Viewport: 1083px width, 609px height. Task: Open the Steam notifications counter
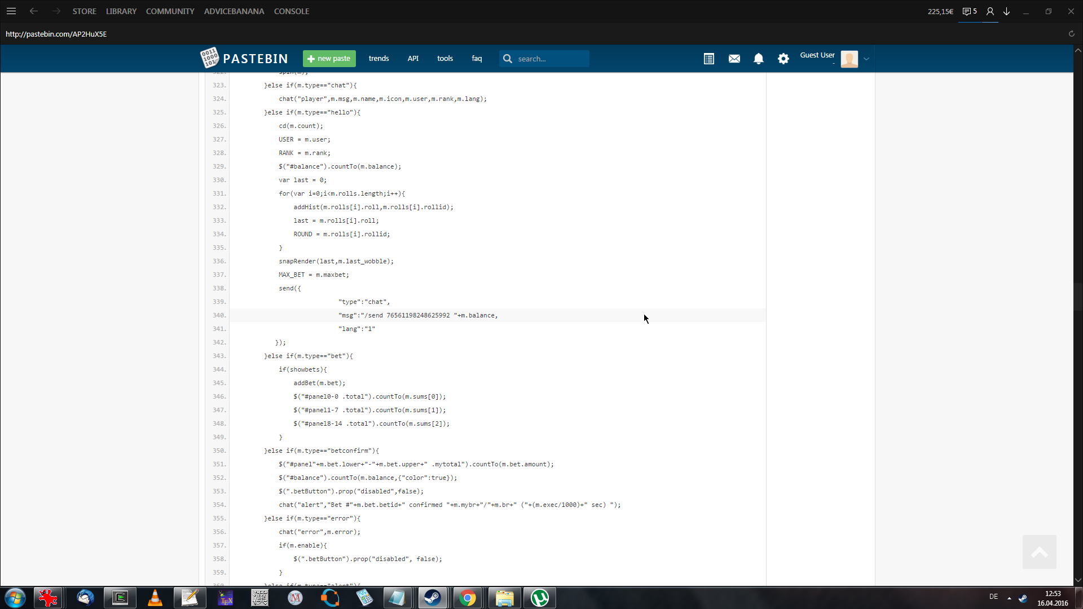970,11
